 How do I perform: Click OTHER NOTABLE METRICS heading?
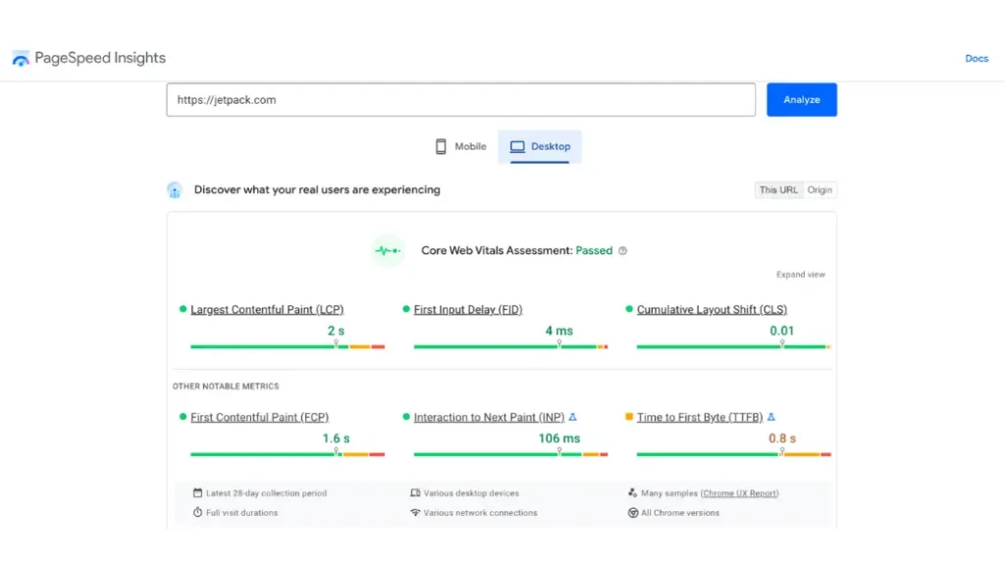coord(226,386)
